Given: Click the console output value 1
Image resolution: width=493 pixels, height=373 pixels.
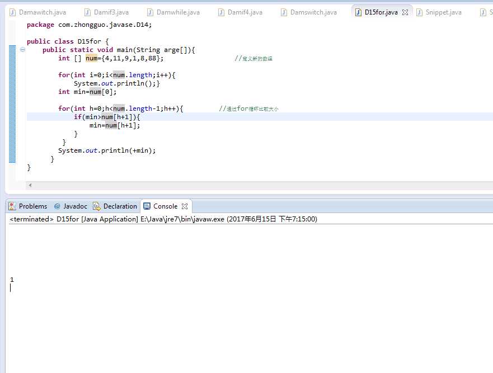Looking at the screenshot, I should [12, 280].
